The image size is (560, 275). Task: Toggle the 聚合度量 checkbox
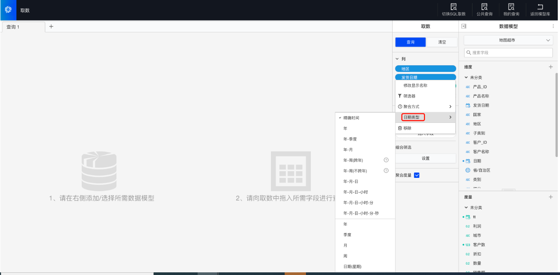[x=417, y=175]
